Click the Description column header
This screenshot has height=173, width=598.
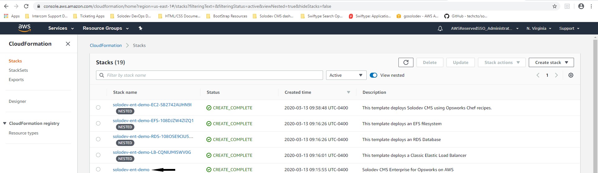(374, 92)
